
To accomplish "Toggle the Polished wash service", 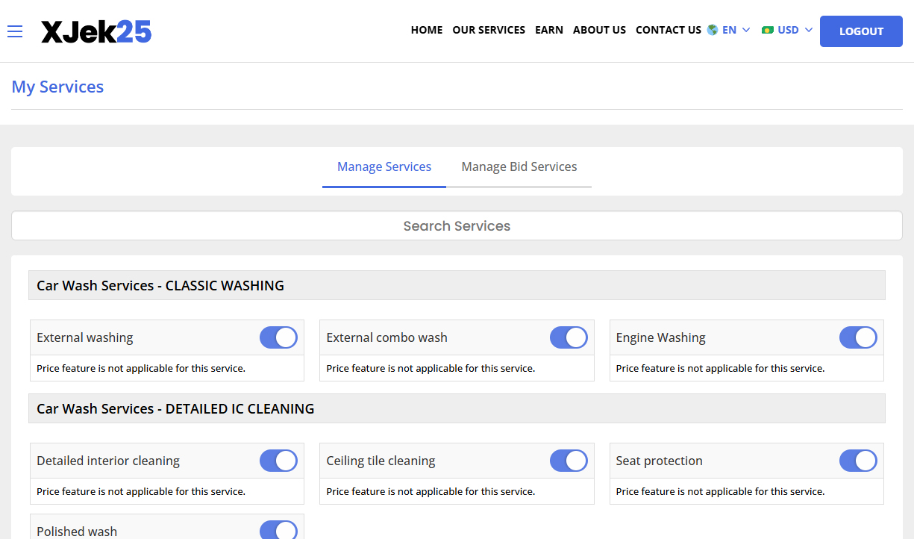I will pyautogui.click(x=278, y=530).
